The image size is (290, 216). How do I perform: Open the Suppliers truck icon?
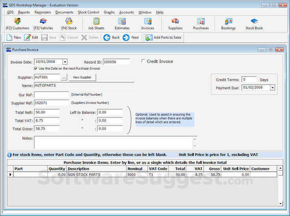click(x=175, y=22)
